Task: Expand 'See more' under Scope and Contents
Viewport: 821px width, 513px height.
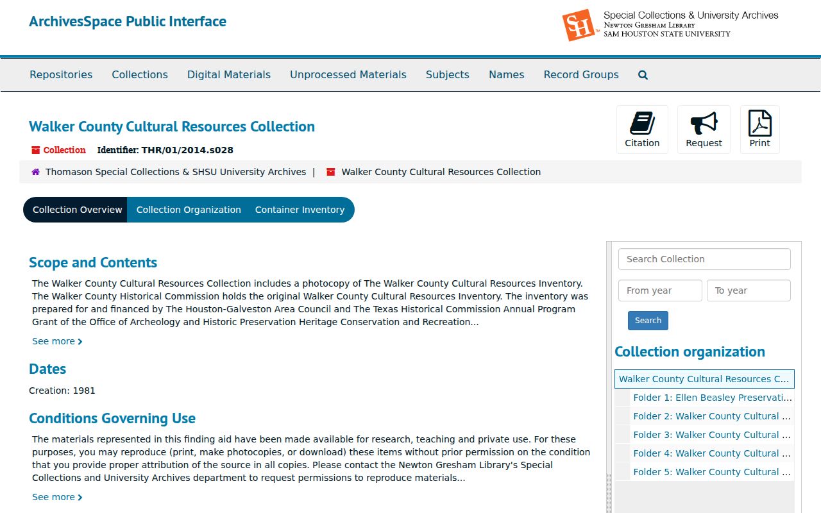Action: tap(57, 341)
